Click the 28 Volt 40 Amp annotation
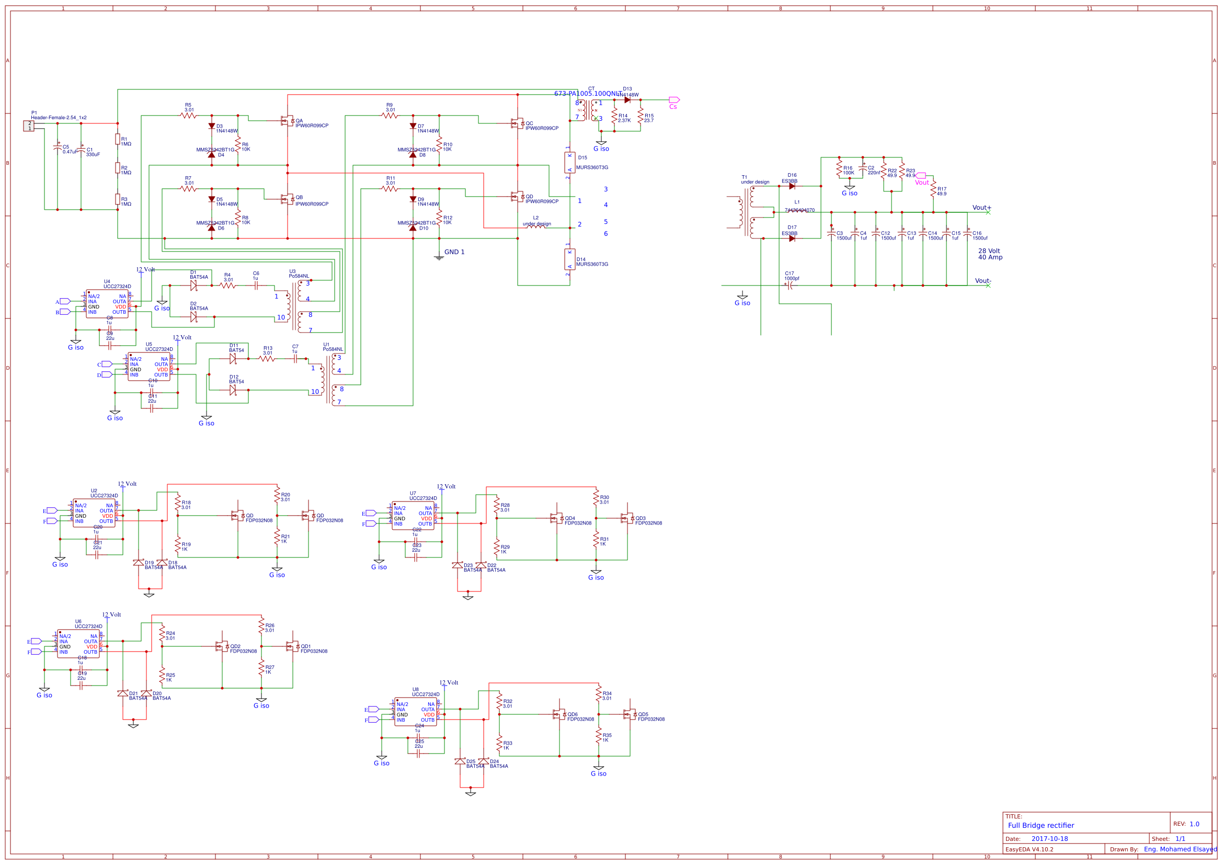Viewport: 1223px width, 865px height. click(990, 254)
